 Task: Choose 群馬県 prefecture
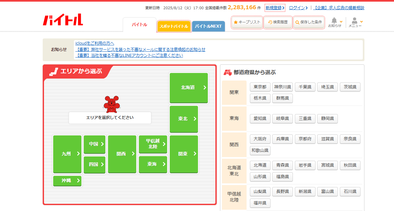coord(282,98)
